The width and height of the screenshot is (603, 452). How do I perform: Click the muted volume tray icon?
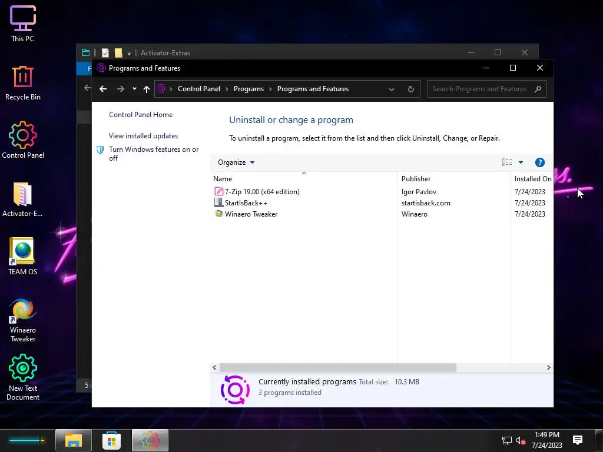pyautogui.click(x=521, y=440)
